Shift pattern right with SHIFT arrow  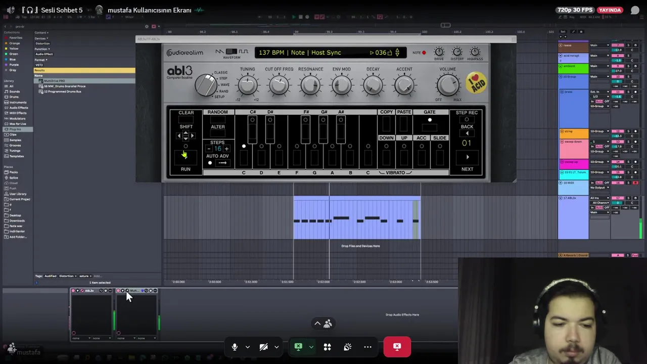(192, 135)
